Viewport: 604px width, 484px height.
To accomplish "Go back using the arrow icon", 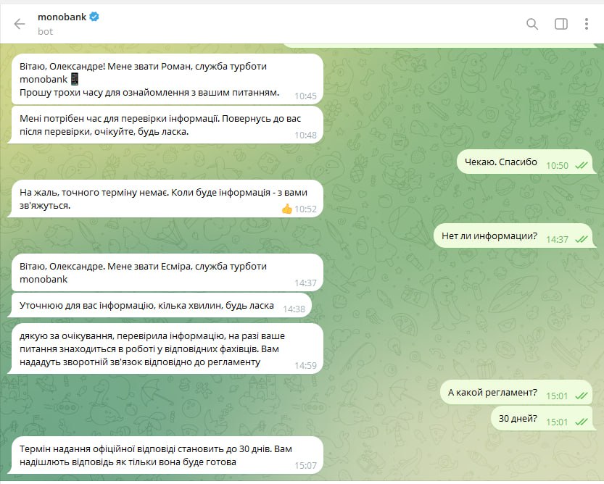I will coord(20,24).
